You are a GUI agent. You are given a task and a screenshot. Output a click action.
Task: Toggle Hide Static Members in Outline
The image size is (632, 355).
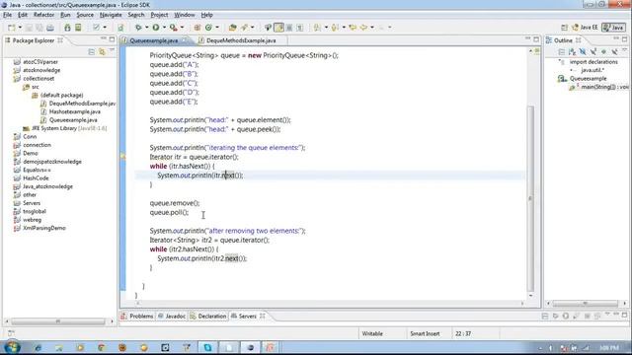pyautogui.click(x=592, y=52)
